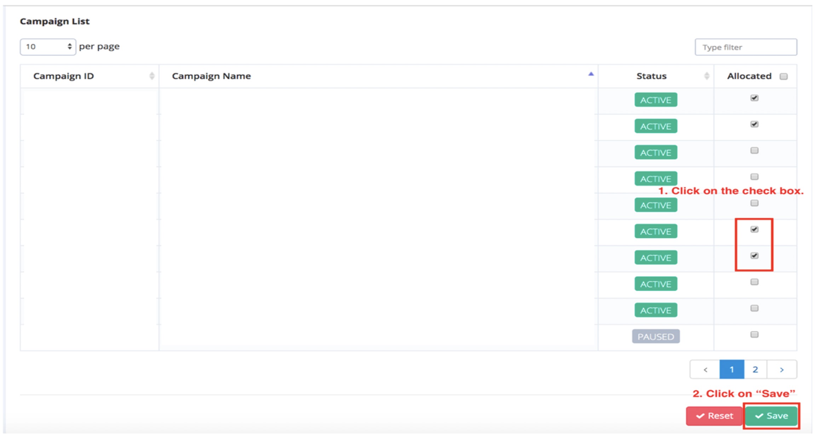Click the ACTIVE badge above PAUSED
The width and height of the screenshot is (818, 437).
[656, 310]
